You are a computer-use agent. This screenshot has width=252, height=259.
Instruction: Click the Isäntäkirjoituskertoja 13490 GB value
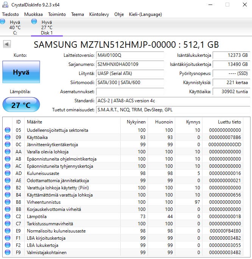[x=231, y=64]
